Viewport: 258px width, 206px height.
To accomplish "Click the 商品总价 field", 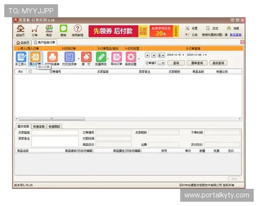I will pos(114,145).
